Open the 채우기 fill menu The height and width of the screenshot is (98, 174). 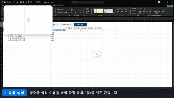[133, 11]
